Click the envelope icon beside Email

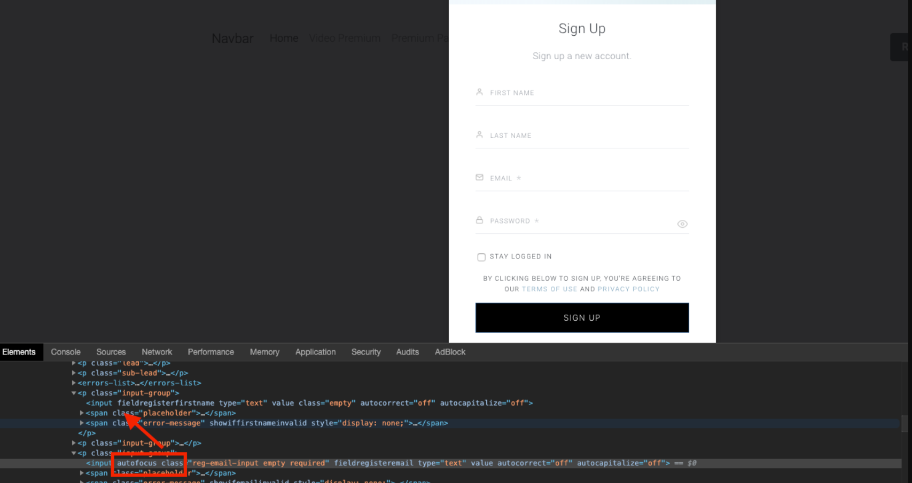479,177
